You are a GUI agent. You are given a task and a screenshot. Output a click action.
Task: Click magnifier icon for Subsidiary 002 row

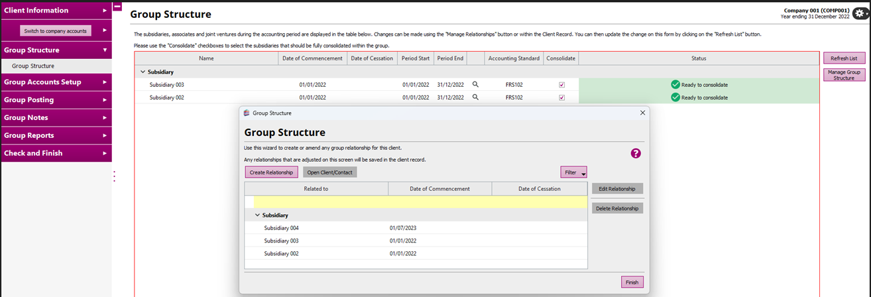coord(475,97)
